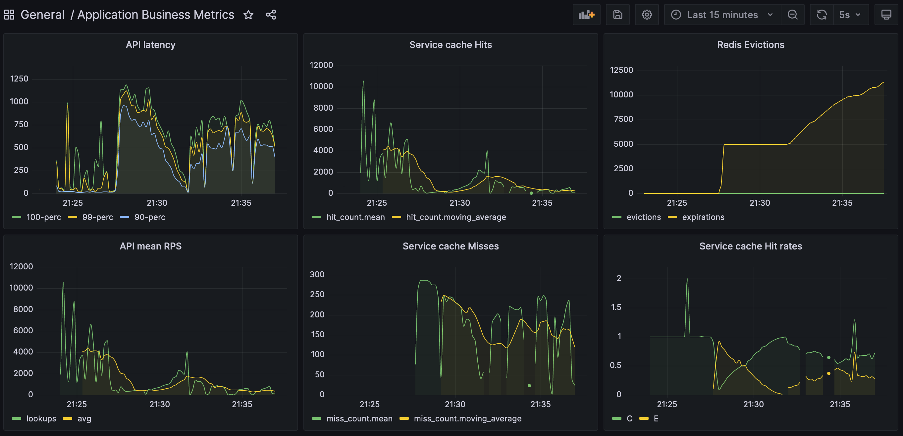This screenshot has width=903, height=436.
Task: Go to the General folder link
Action: click(42, 15)
